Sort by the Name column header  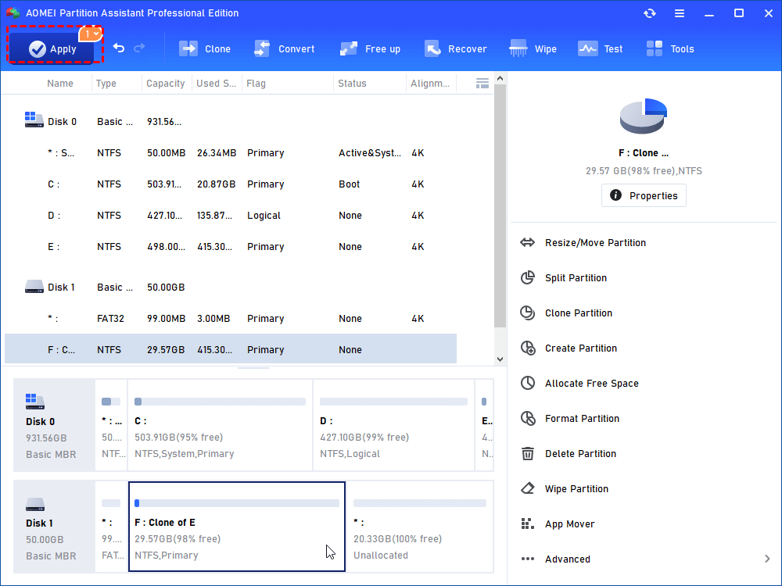click(x=60, y=84)
